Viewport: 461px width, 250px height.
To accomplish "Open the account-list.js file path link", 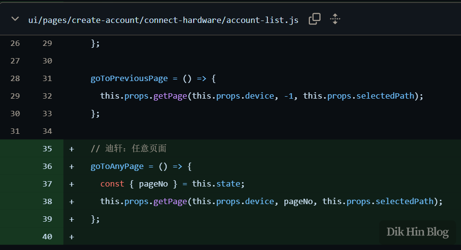I will pos(163,20).
